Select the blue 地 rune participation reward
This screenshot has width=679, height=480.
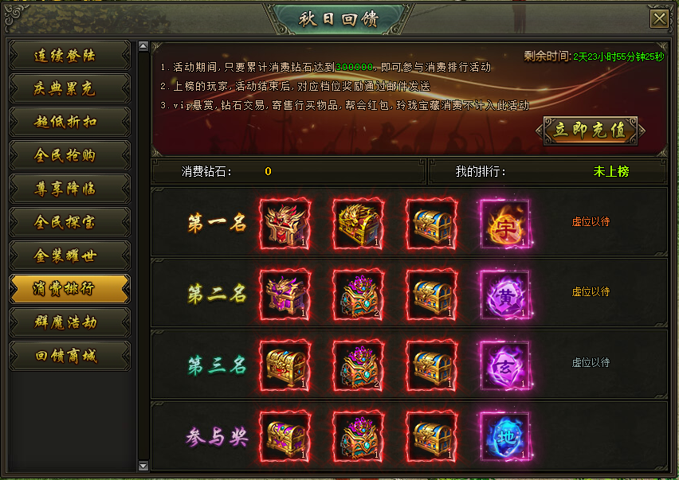tap(505, 436)
